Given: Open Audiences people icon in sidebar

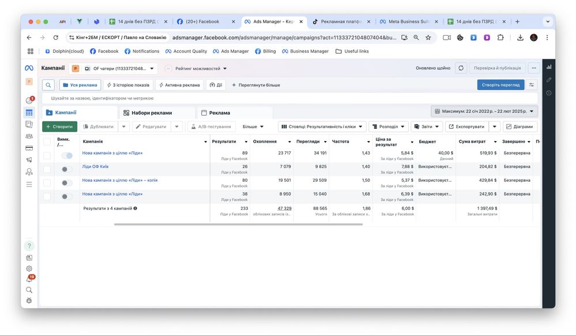Looking at the screenshot, I should point(29,136).
